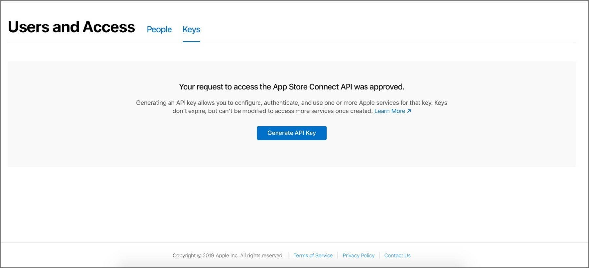Click the Copyright 2019 Apple Inc. text

[228, 255]
